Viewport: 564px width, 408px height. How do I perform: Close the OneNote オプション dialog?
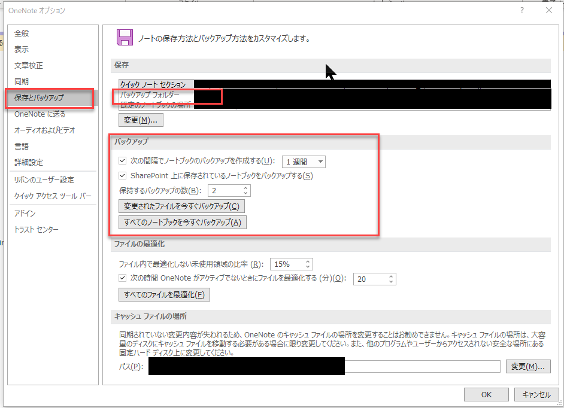(x=549, y=10)
